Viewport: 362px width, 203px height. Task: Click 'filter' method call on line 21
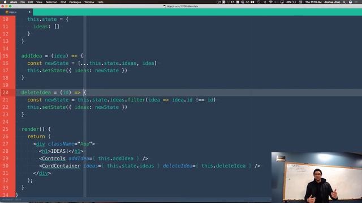point(136,100)
